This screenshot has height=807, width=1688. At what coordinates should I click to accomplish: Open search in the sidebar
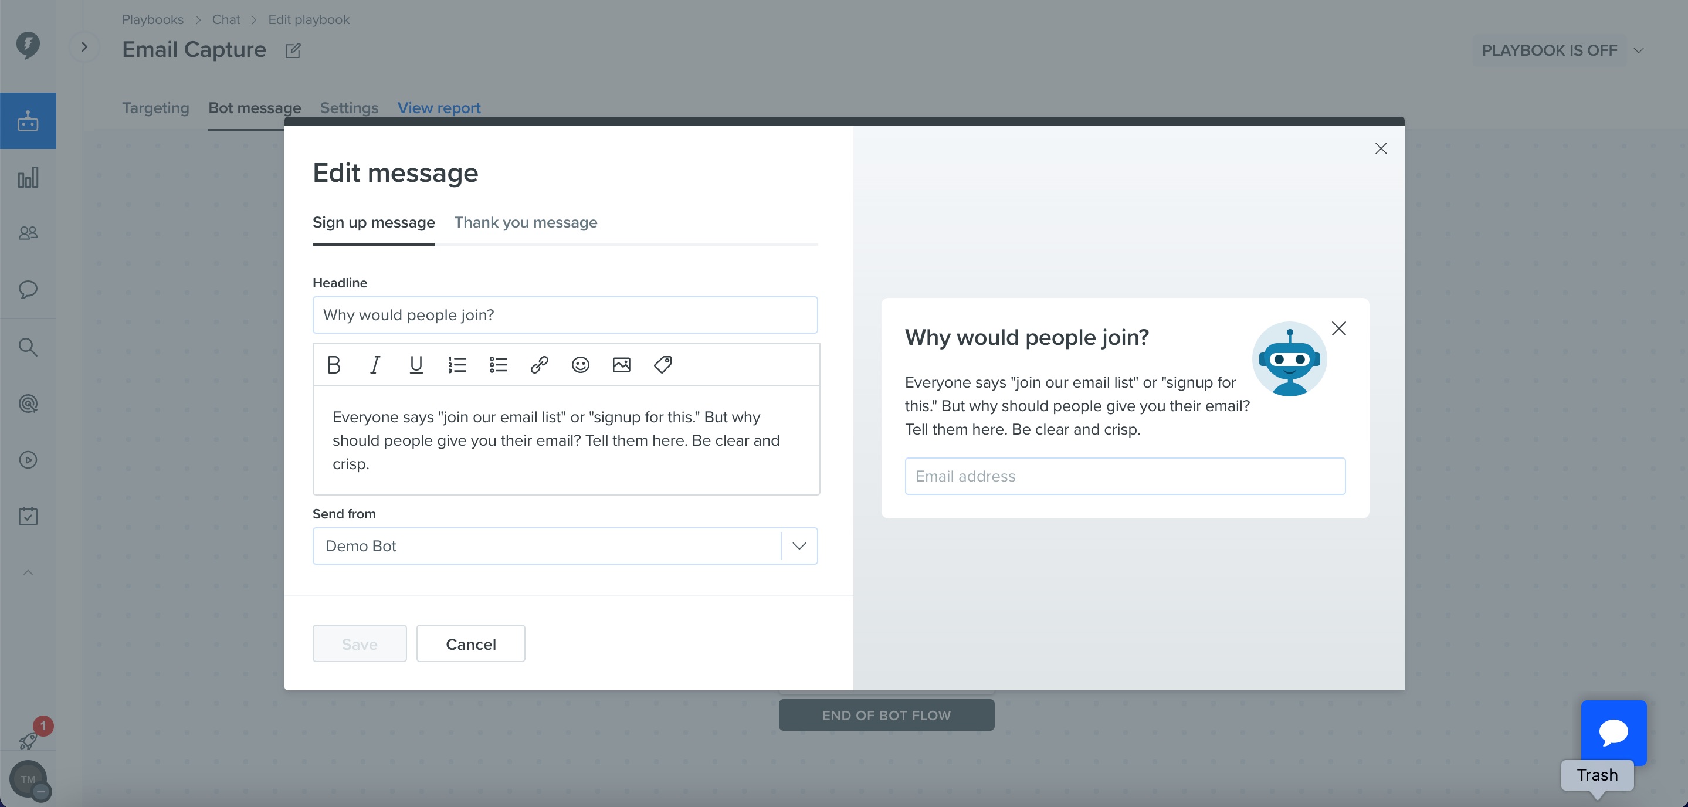point(28,347)
